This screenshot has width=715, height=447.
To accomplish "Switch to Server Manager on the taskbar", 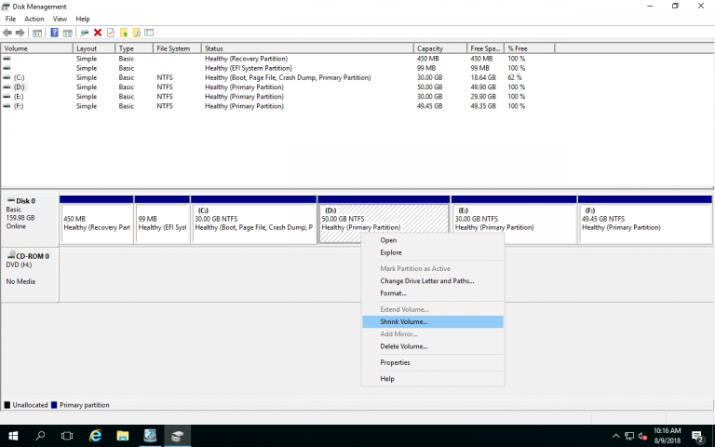I will pos(150,436).
